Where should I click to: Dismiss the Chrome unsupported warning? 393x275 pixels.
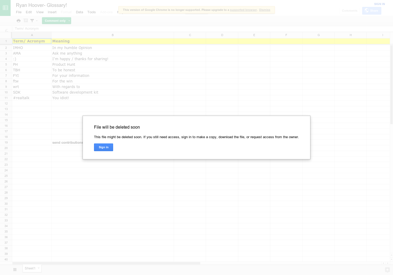tap(265, 10)
